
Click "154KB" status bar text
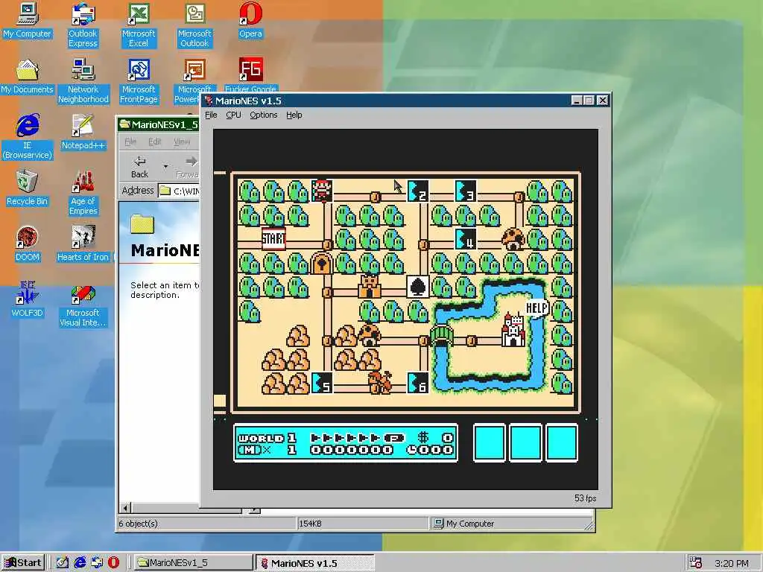(310, 524)
